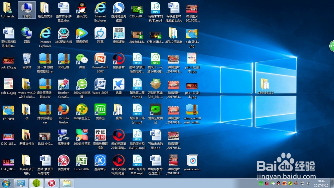Open the 爱奇艺 iQIYI icon

pyautogui.click(x=100, y=112)
